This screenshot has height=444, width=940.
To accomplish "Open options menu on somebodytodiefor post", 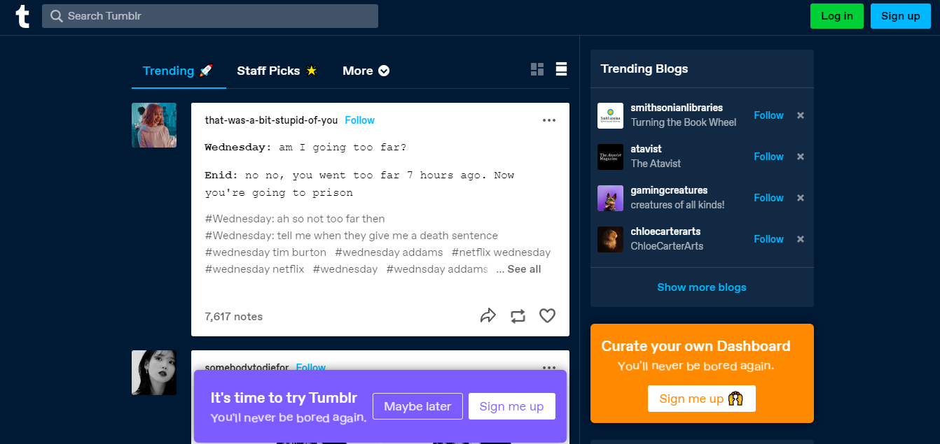I will [549, 367].
